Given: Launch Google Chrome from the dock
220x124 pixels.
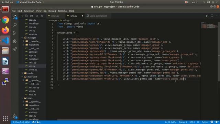Looking at the screenshot, I should tap(5, 20).
